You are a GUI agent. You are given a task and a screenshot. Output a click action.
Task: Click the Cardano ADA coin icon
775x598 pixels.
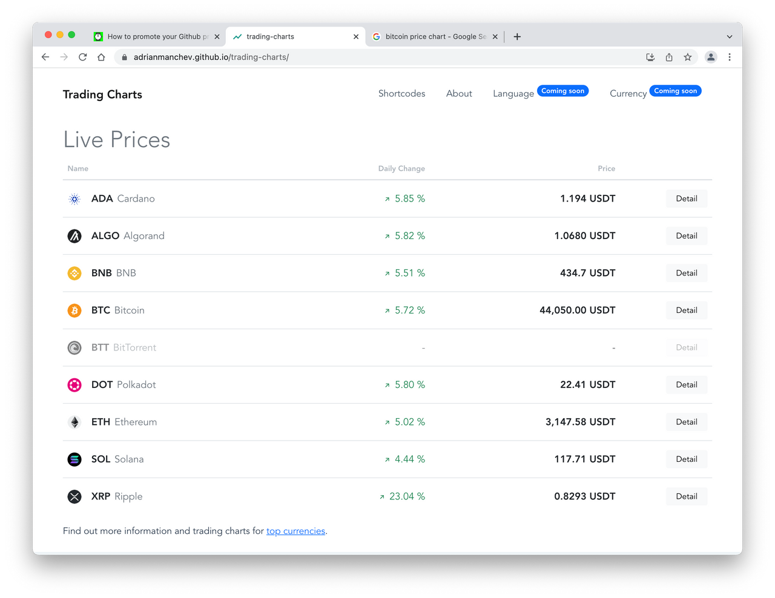click(74, 199)
